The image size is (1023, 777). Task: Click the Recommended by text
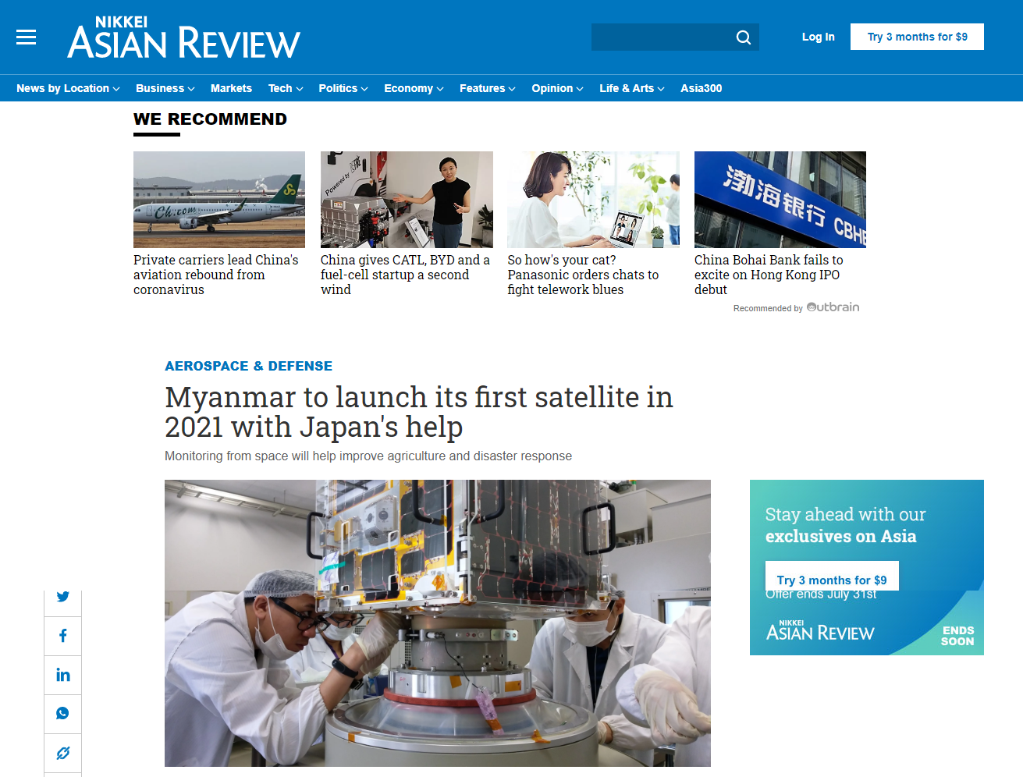tap(768, 308)
